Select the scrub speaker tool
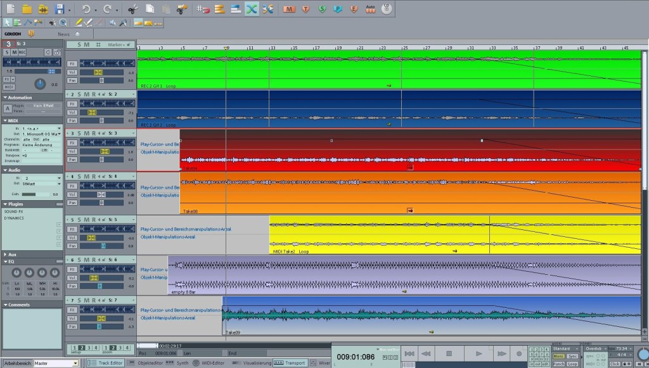 [113, 23]
